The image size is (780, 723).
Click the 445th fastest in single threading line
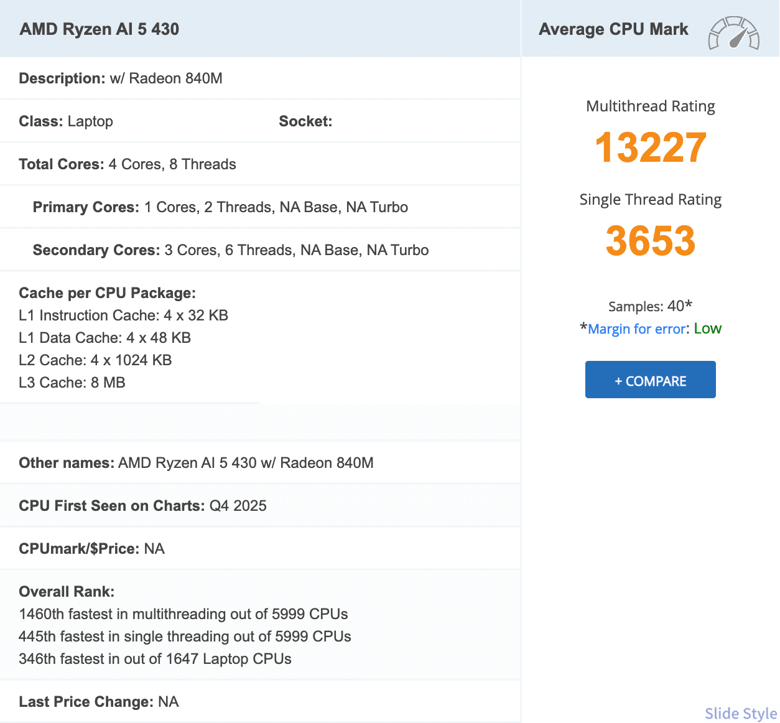tap(185, 637)
